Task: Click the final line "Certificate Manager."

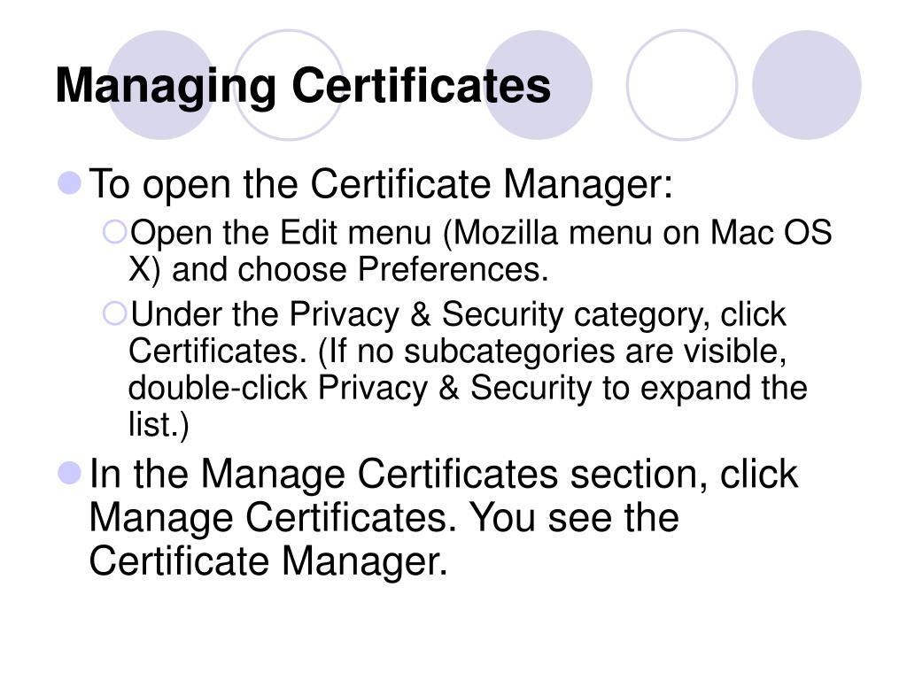Action: coord(268,560)
